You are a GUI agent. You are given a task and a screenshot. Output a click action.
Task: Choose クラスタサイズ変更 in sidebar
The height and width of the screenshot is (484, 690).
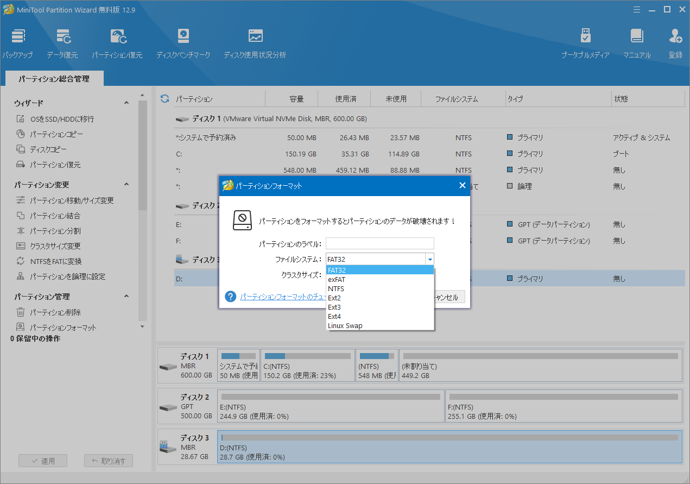(48, 246)
